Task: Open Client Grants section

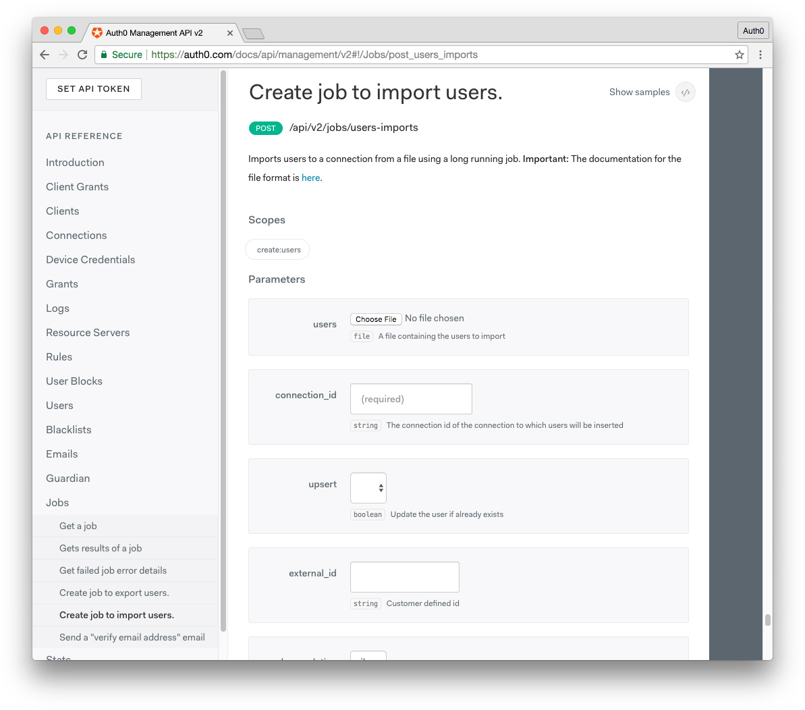Action: point(77,187)
